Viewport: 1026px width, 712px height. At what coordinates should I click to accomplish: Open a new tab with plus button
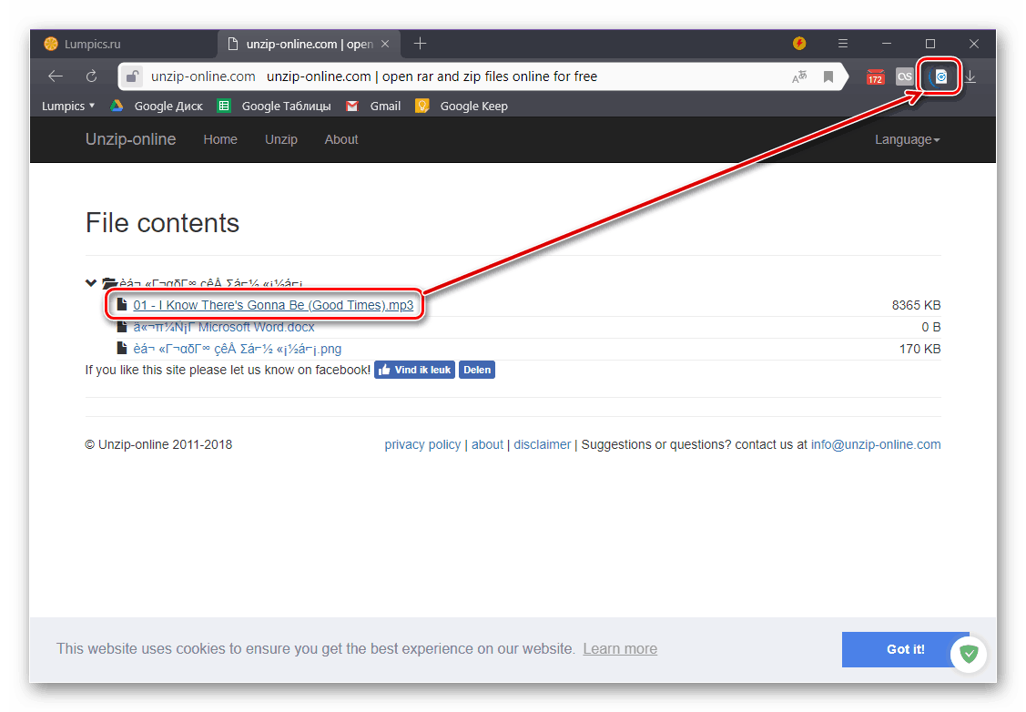[x=420, y=43]
